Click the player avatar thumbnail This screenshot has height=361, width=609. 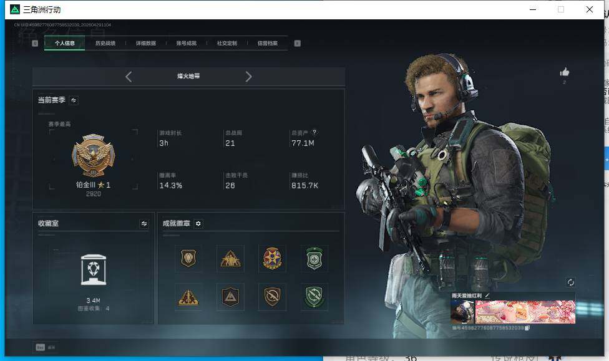(x=462, y=312)
